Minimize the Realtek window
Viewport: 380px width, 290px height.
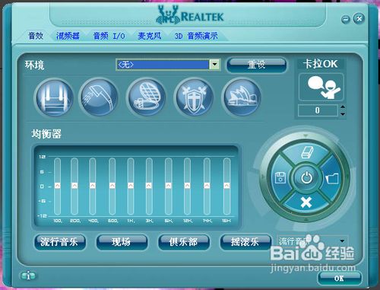[346, 19]
